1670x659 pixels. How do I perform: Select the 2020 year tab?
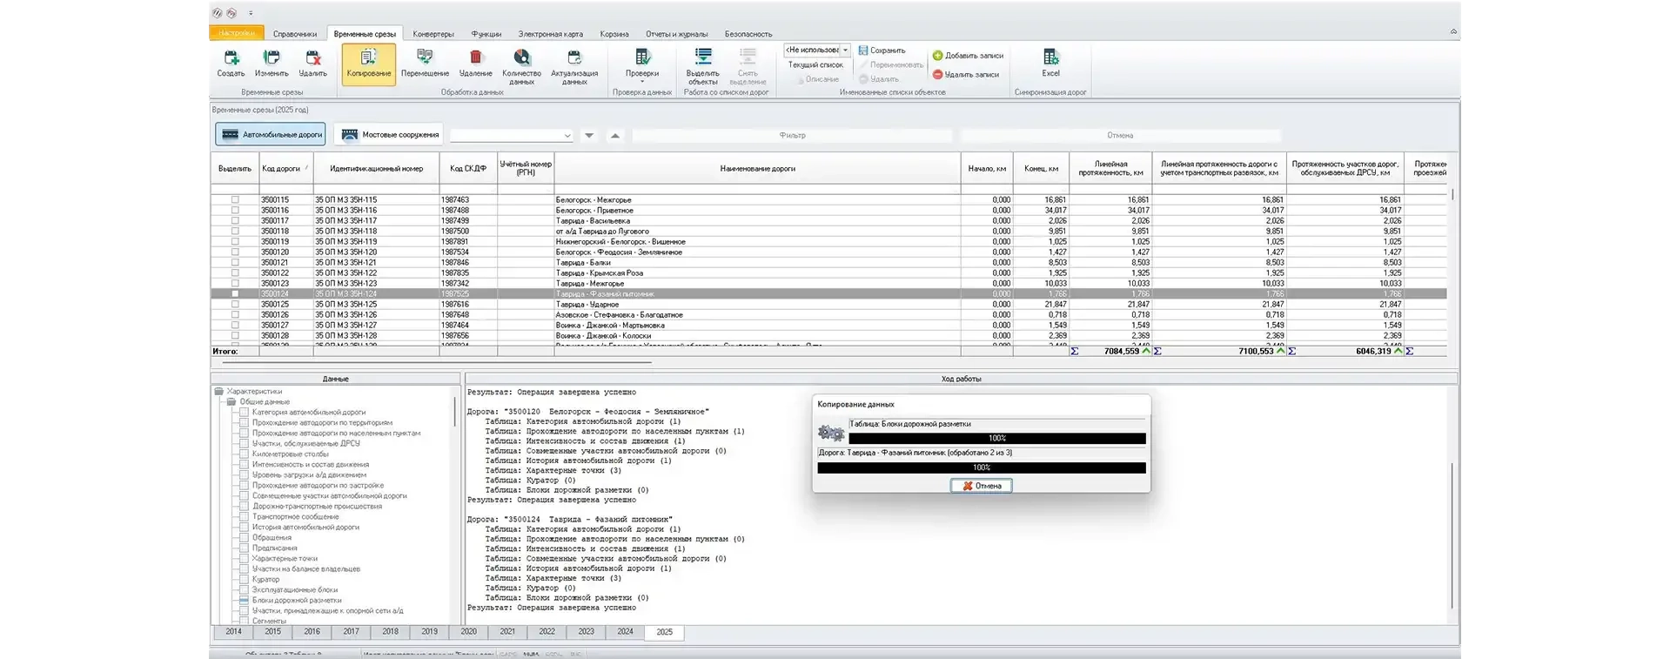click(468, 632)
